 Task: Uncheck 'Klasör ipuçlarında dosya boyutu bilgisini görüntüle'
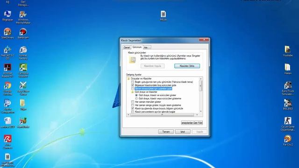pyautogui.click(x=133, y=108)
